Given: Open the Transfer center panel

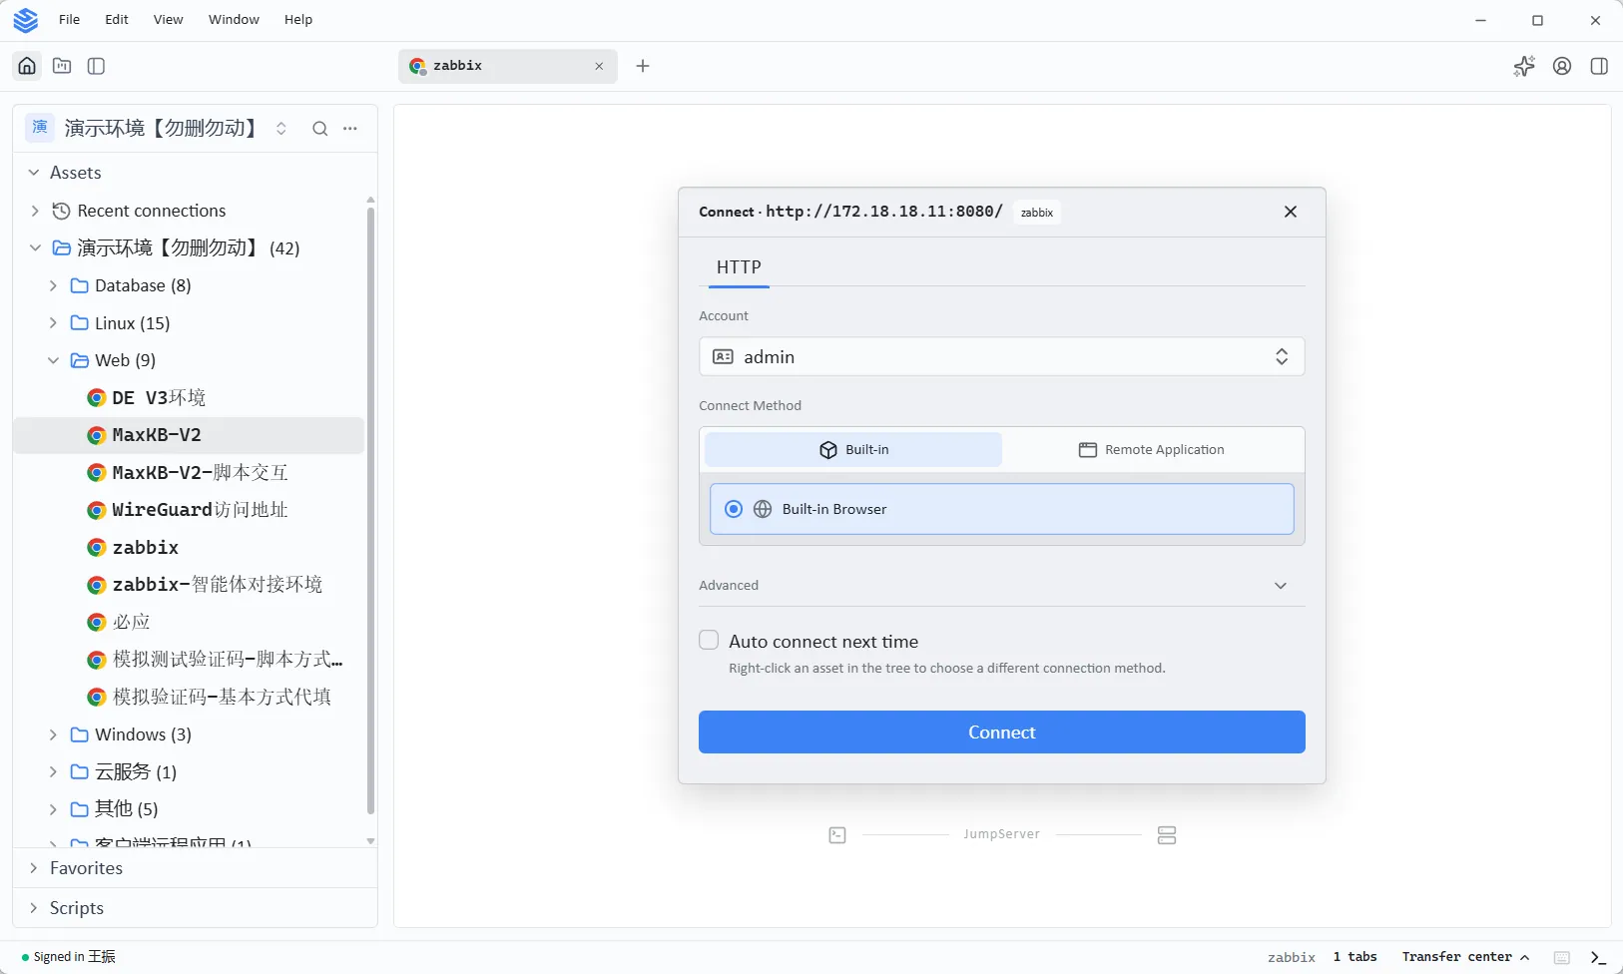Looking at the screenshot, I should click(x=1465, y=957).
